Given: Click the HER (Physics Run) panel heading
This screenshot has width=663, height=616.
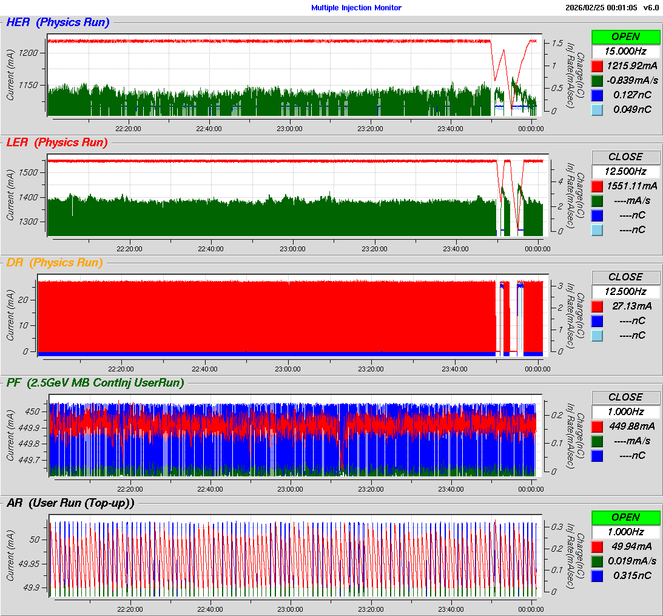Looking at the screenshot, I should (x=58, y=22).
